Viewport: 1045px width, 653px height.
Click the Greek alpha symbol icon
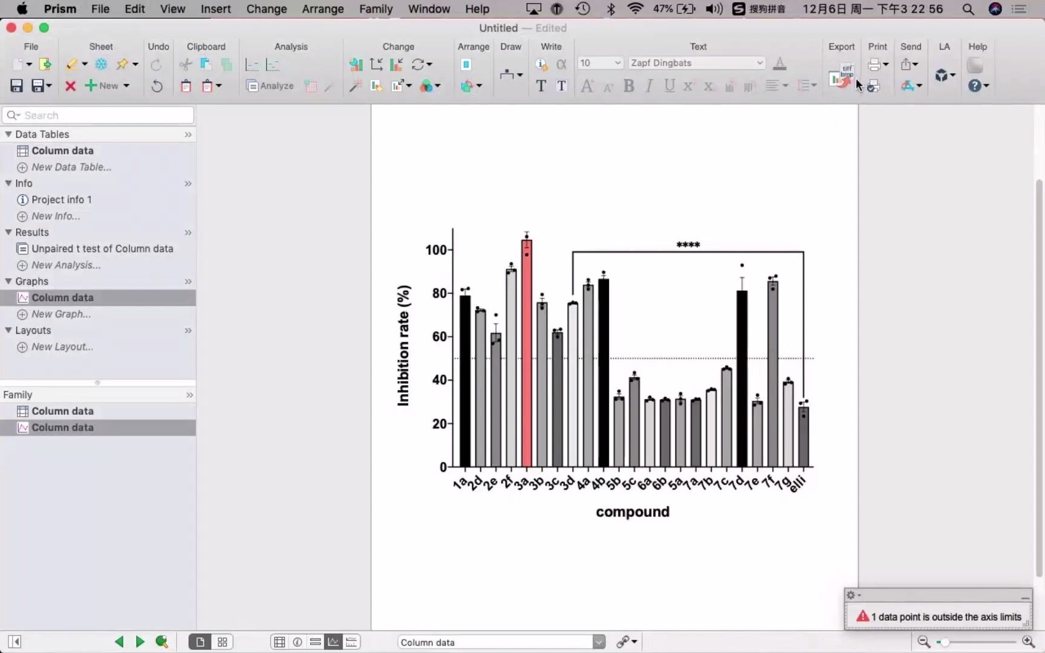tap(562, 64)
